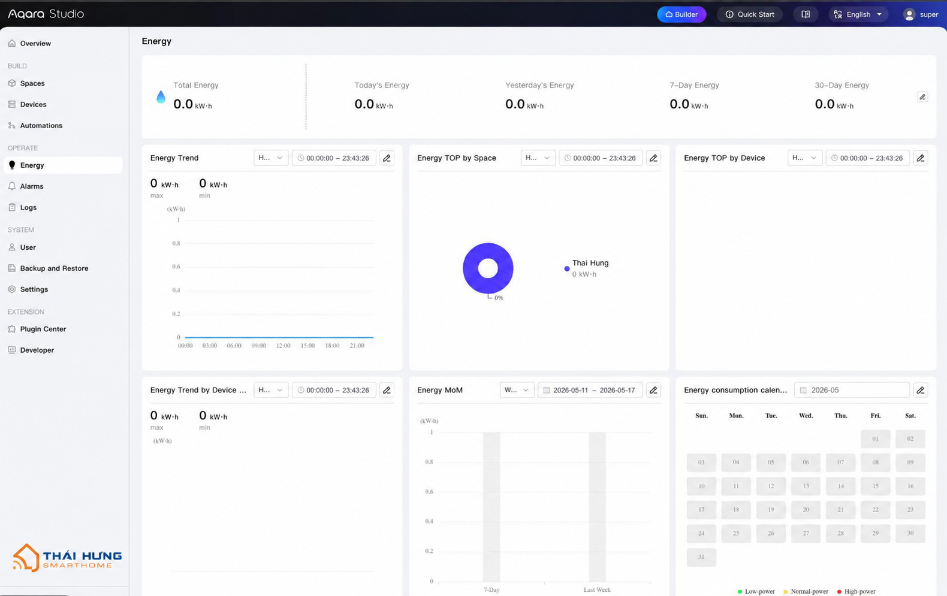
Task: Open Backup and Restore in the sidebar
Action: (63, 268)
